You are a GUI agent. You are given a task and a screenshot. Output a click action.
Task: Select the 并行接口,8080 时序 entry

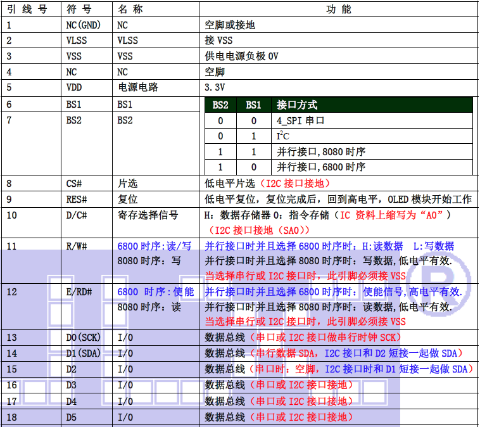point(321,152)
